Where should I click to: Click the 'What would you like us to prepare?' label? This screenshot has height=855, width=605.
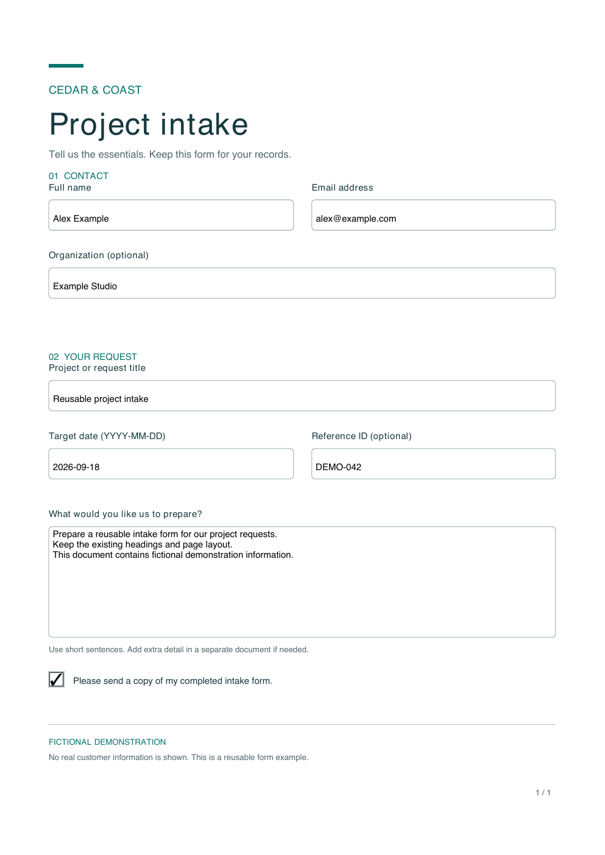[x=126, y=514]
